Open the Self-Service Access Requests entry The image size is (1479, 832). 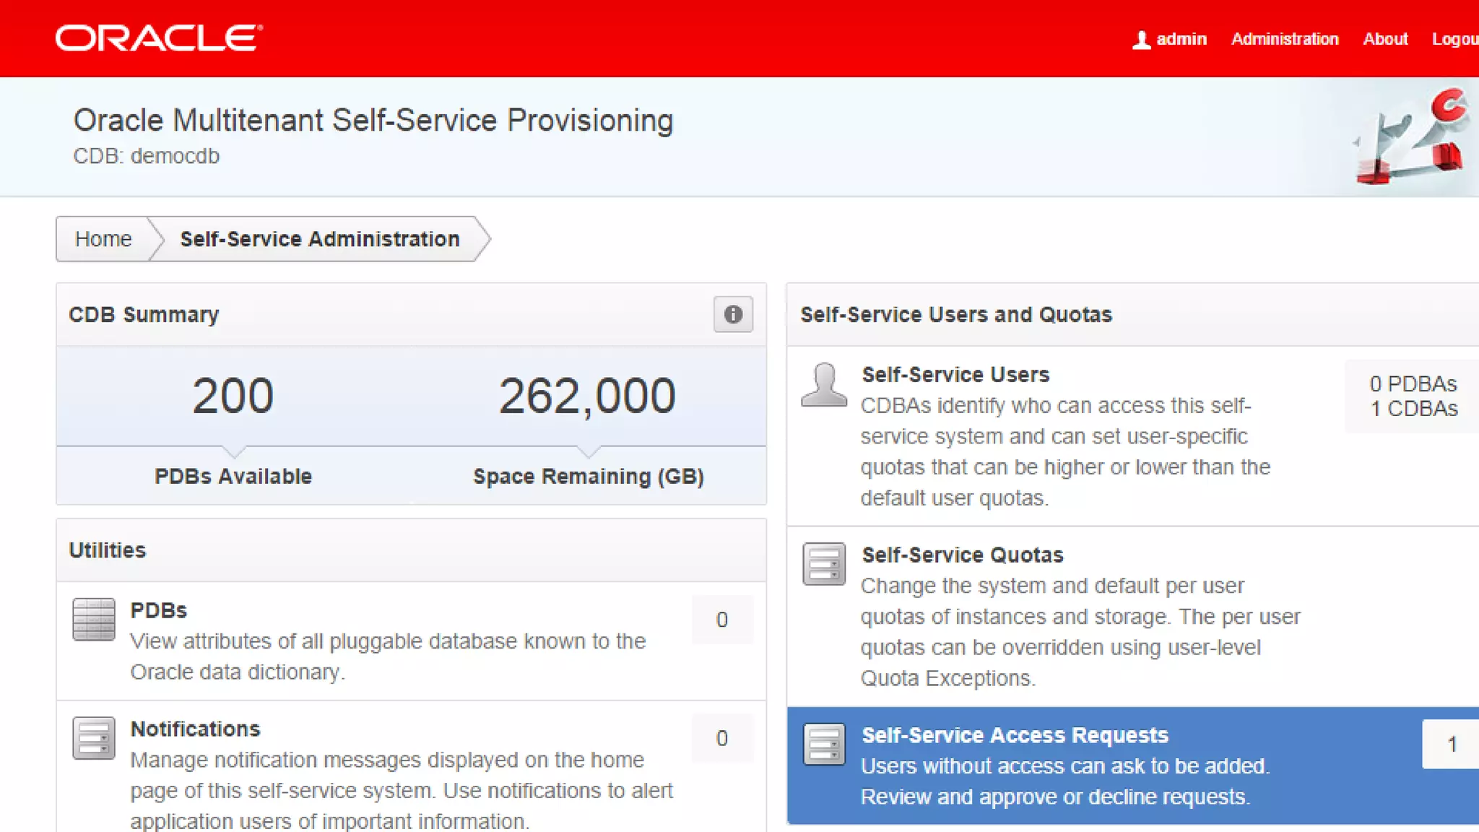[1015, 735]
